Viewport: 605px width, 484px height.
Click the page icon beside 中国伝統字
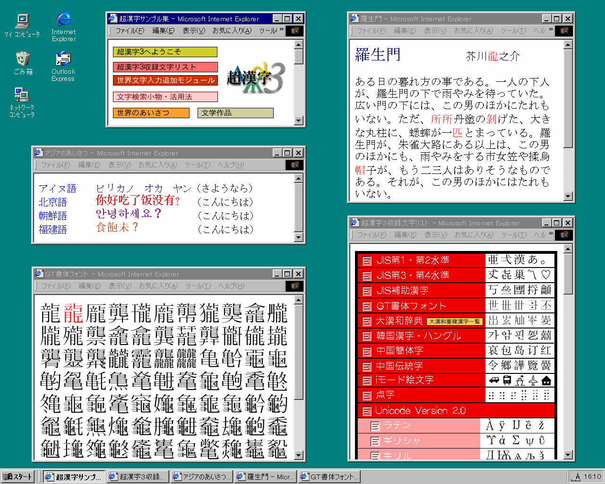tap(367, 366)
